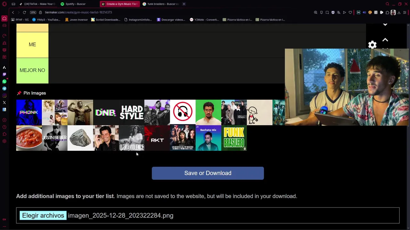
Task: Select the Justin Bieber image tile
Action: click(x=55, y=138)
